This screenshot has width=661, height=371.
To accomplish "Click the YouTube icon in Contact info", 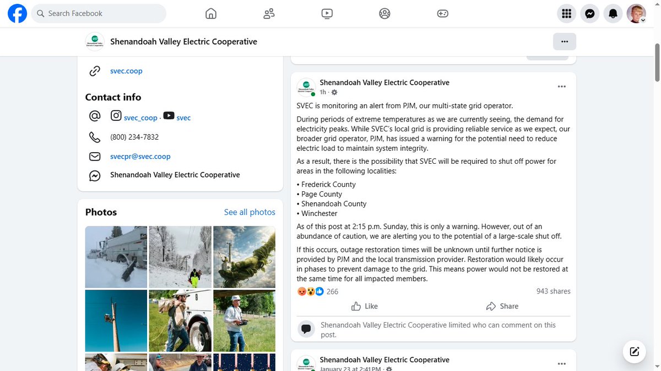I will (169, 116).
